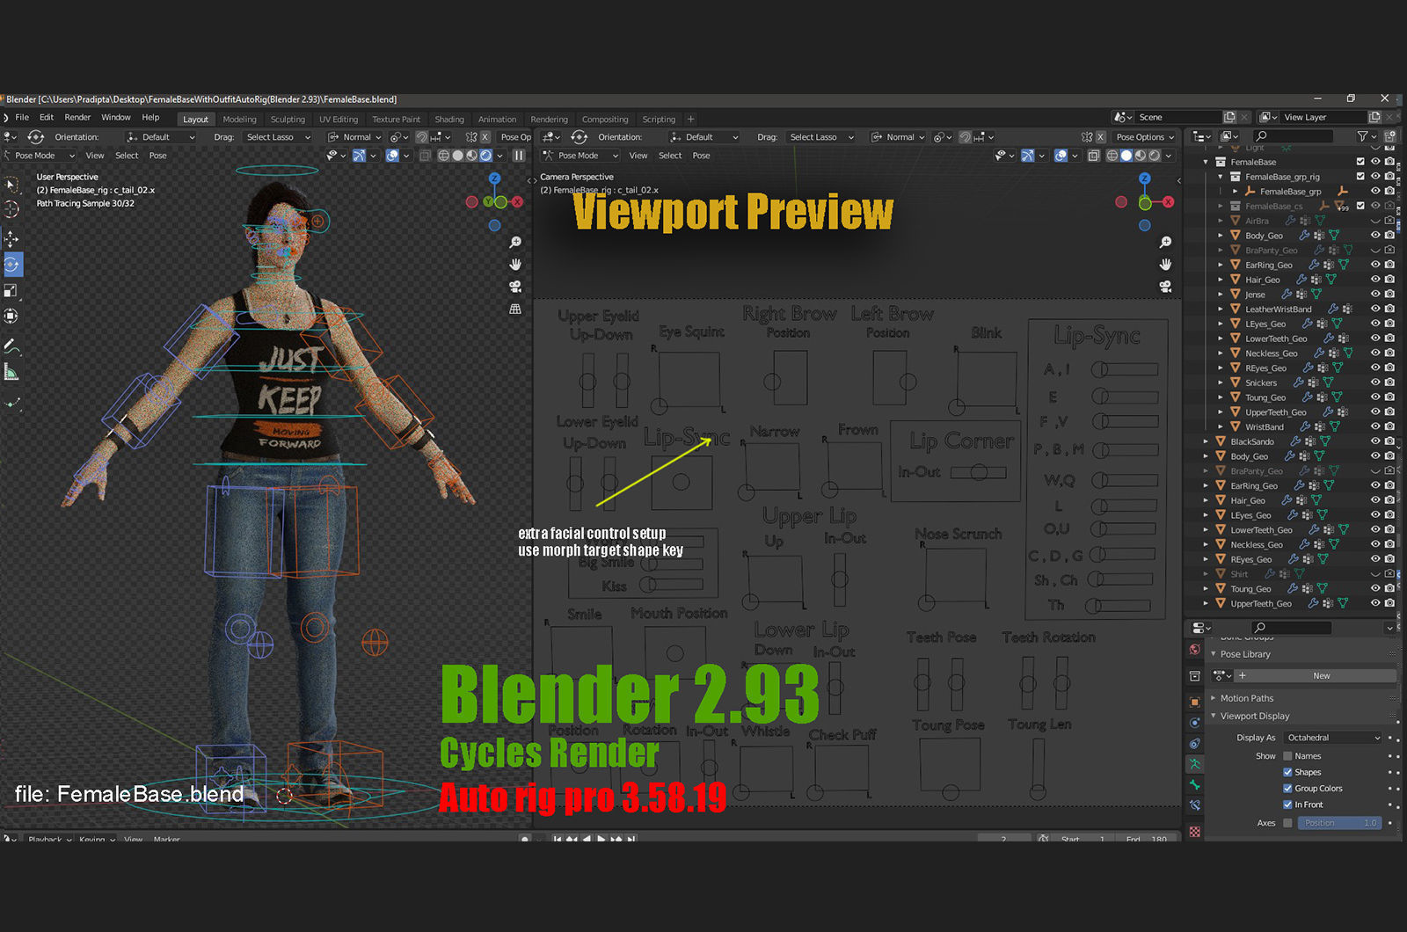Open the Display As Octahedral dropdown
The height and width of the screenshot is (932, 1407).
1332,737
